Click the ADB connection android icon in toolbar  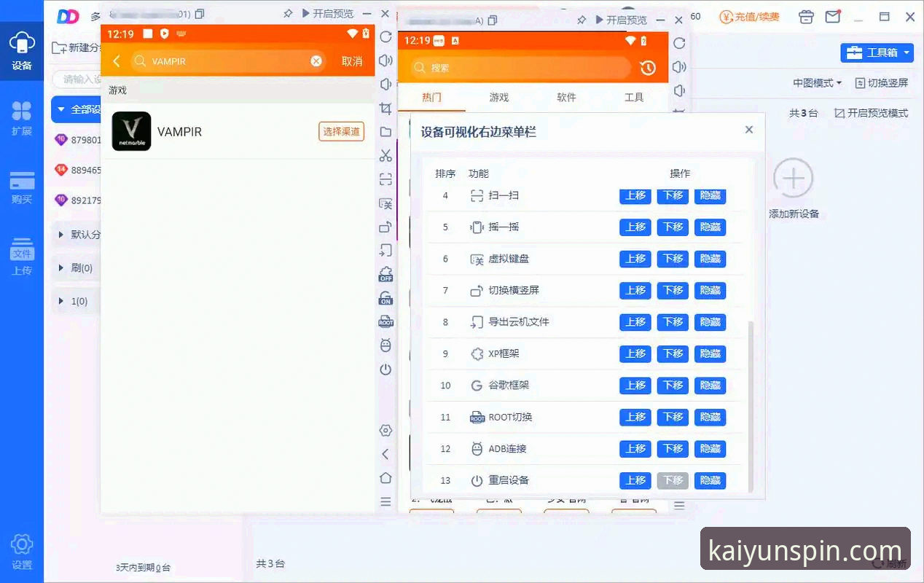(x=385, y=345)
